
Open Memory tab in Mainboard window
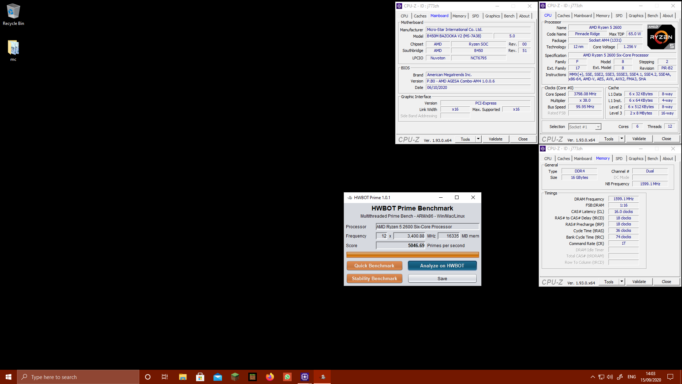coord(459,16)
